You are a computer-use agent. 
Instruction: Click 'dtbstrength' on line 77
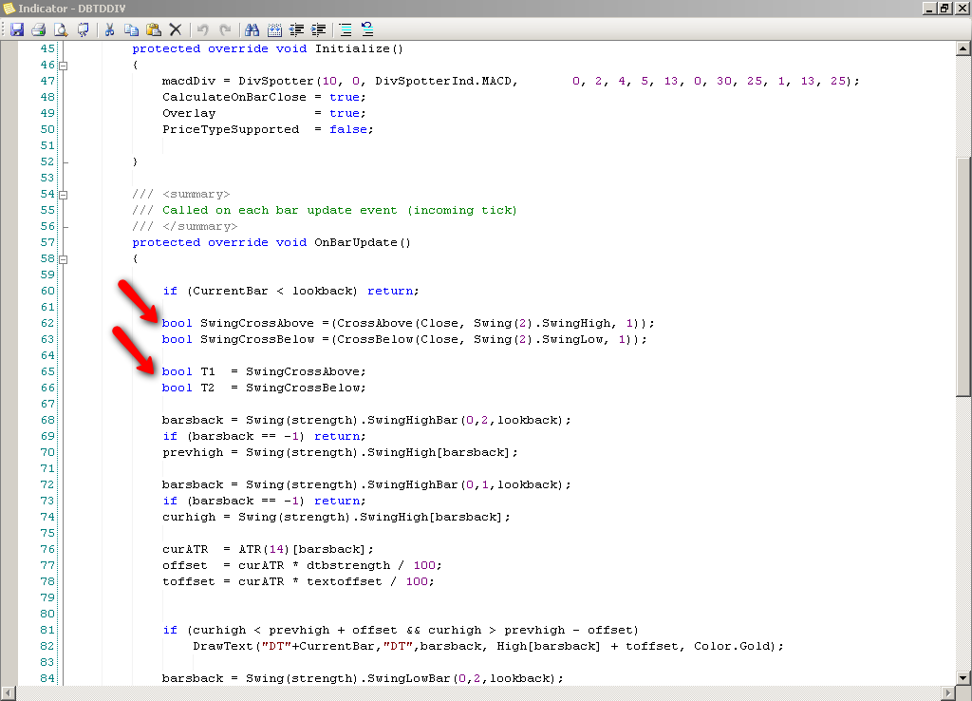tap(348, 564)
